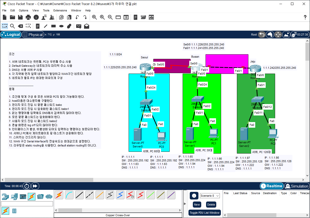Print the workspace with the printer icon
The width and height of the screenshot is (310, 218).
click(28, 17)
